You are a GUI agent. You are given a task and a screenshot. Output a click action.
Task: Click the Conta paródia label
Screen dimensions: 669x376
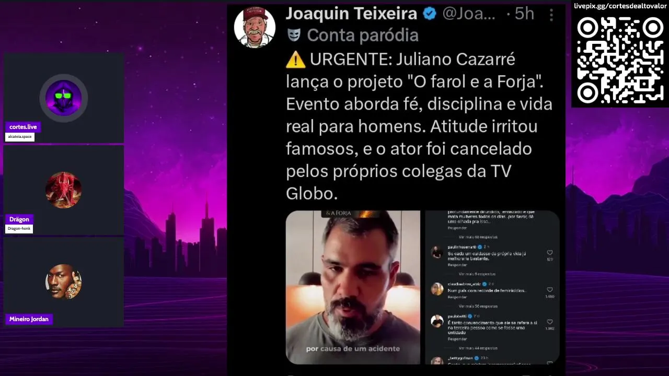point(363,35)
